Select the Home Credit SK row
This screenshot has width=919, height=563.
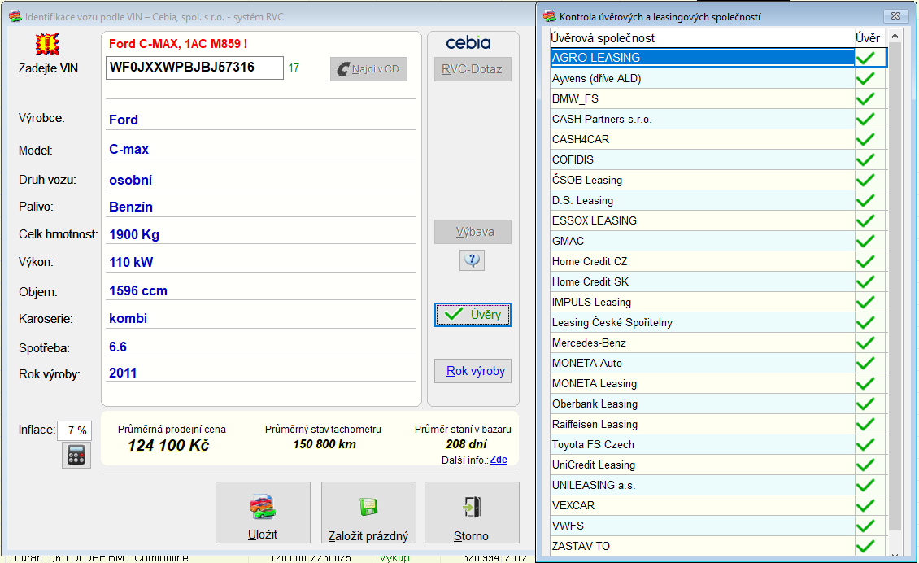pos(719,282)
